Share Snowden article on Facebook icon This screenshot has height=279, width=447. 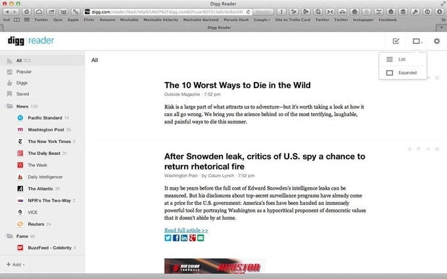click(176, 238)
